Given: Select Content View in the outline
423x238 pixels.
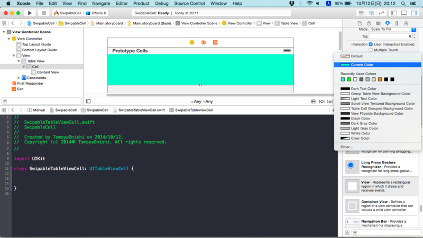Looking at the screenshot, I should click(x=48, y=72).
